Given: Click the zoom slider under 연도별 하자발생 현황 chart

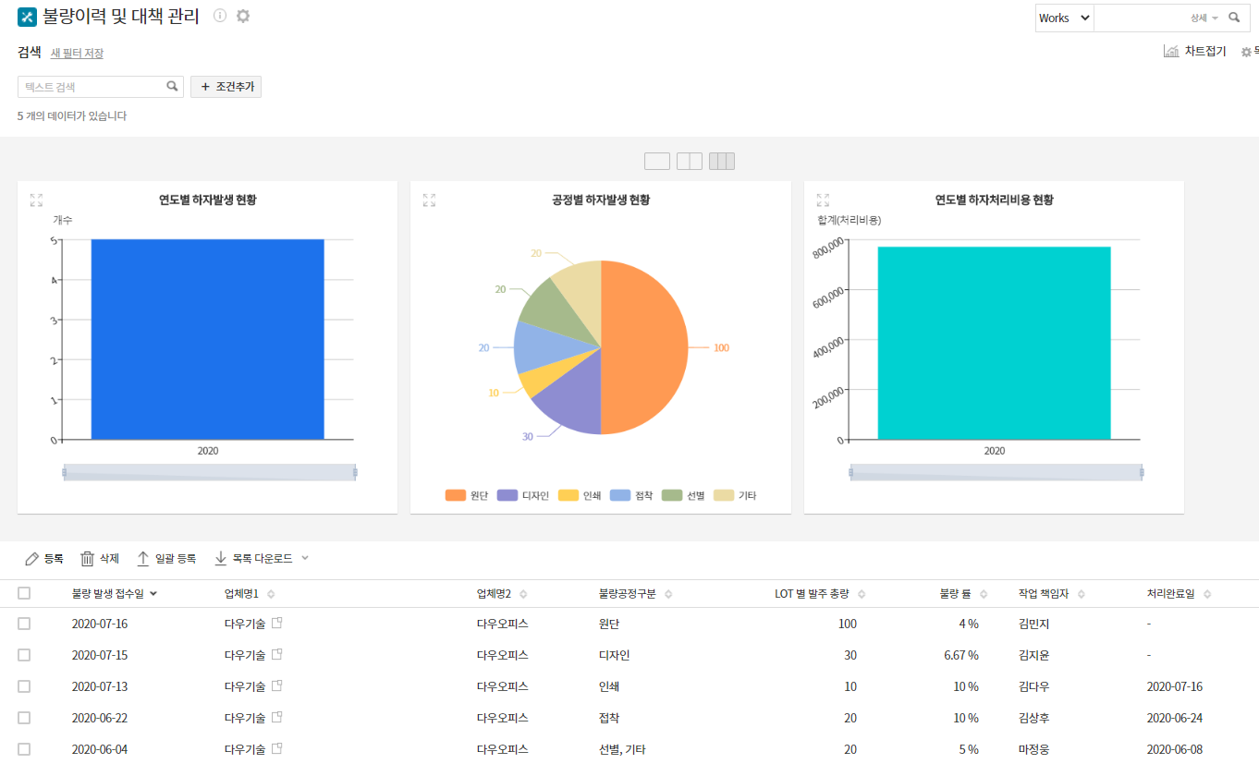Looking at the screenshot, I should click(x=210, y=472).
